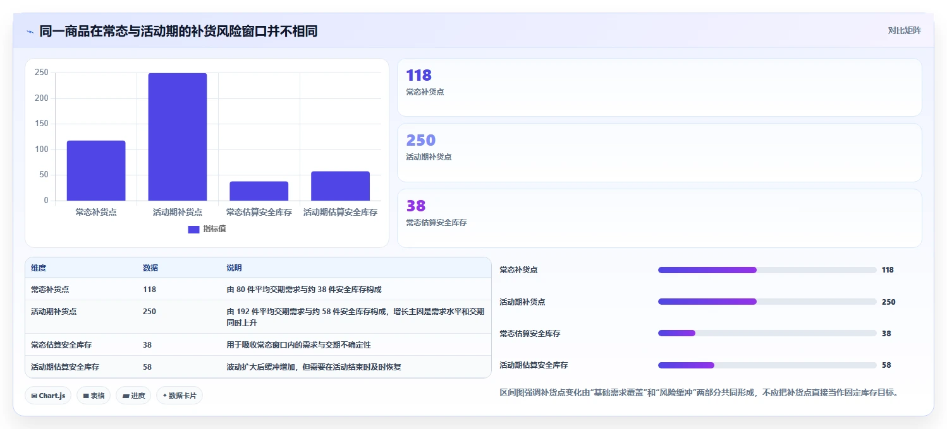Image resolution: width=947 pixels, height=429 pixels.
Task: Click description starting 由 80 件平均交期需求
Action: pos(304,290)
